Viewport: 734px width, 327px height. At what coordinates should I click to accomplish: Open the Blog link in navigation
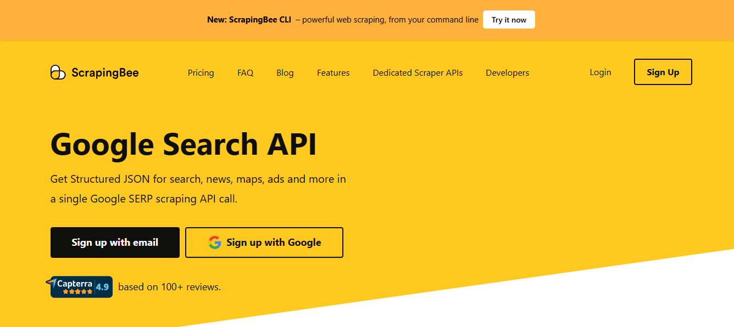[x=285, y=72]
